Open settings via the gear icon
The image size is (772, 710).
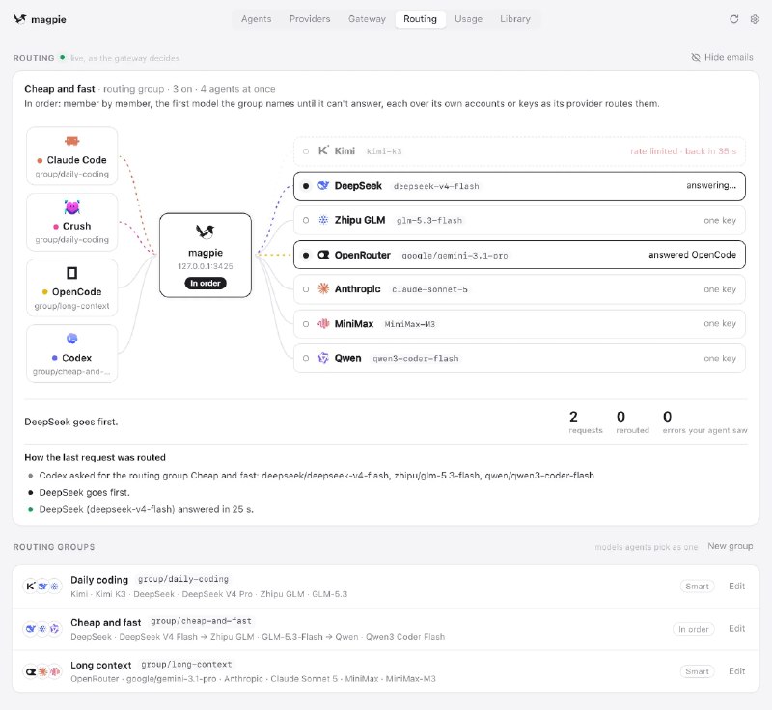coord(755,19)
